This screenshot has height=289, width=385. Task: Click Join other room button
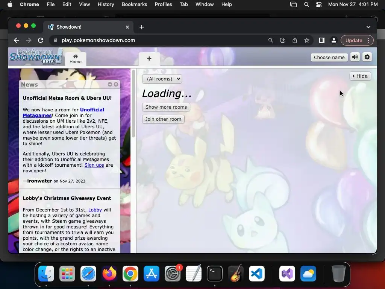[x=163, y=119]
